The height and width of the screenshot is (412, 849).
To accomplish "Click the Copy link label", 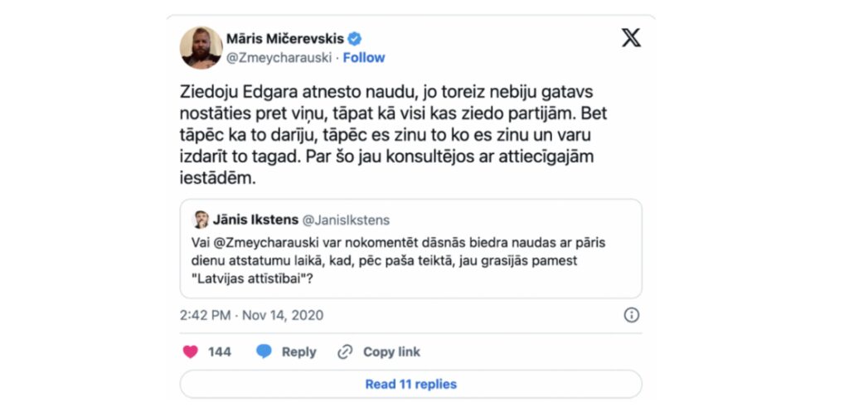I will tap(391, 352).
